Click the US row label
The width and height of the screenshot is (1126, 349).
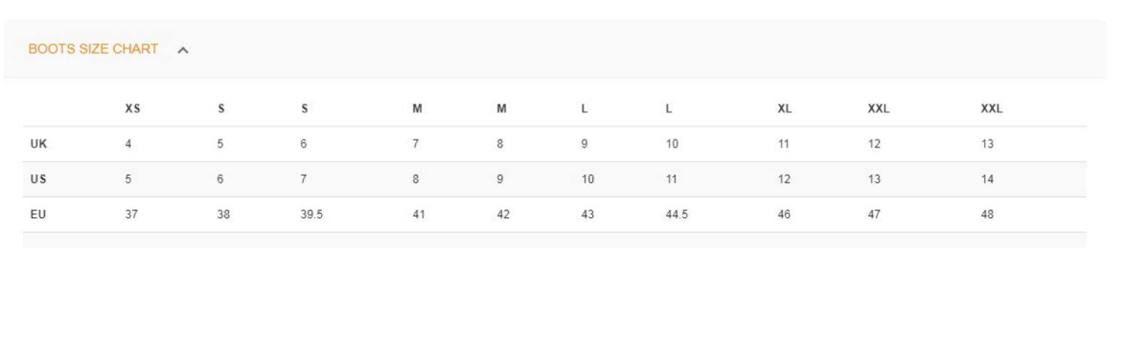pyautogui.click(x=38, y=180)
